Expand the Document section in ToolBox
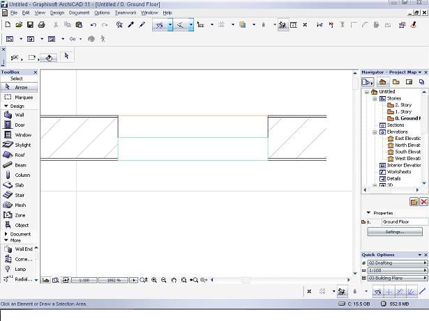The height and width of the screenshot is (321, 429). coord(19,234)
